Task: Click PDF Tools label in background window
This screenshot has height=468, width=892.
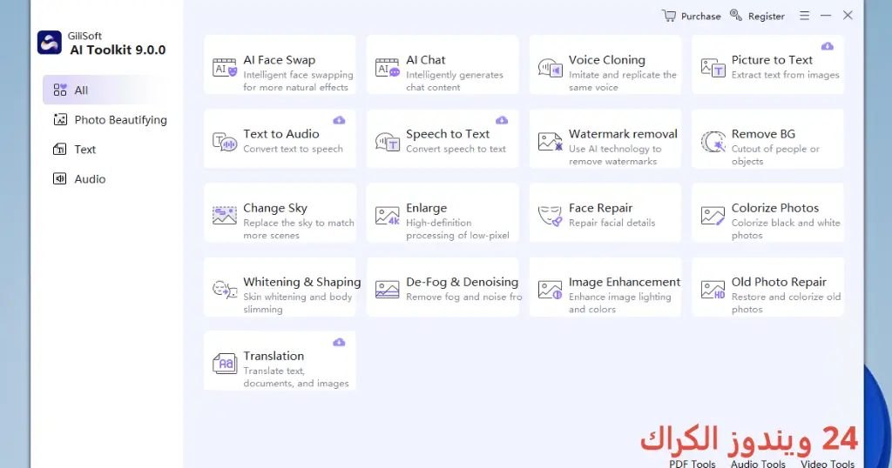Action: [693, 464]
